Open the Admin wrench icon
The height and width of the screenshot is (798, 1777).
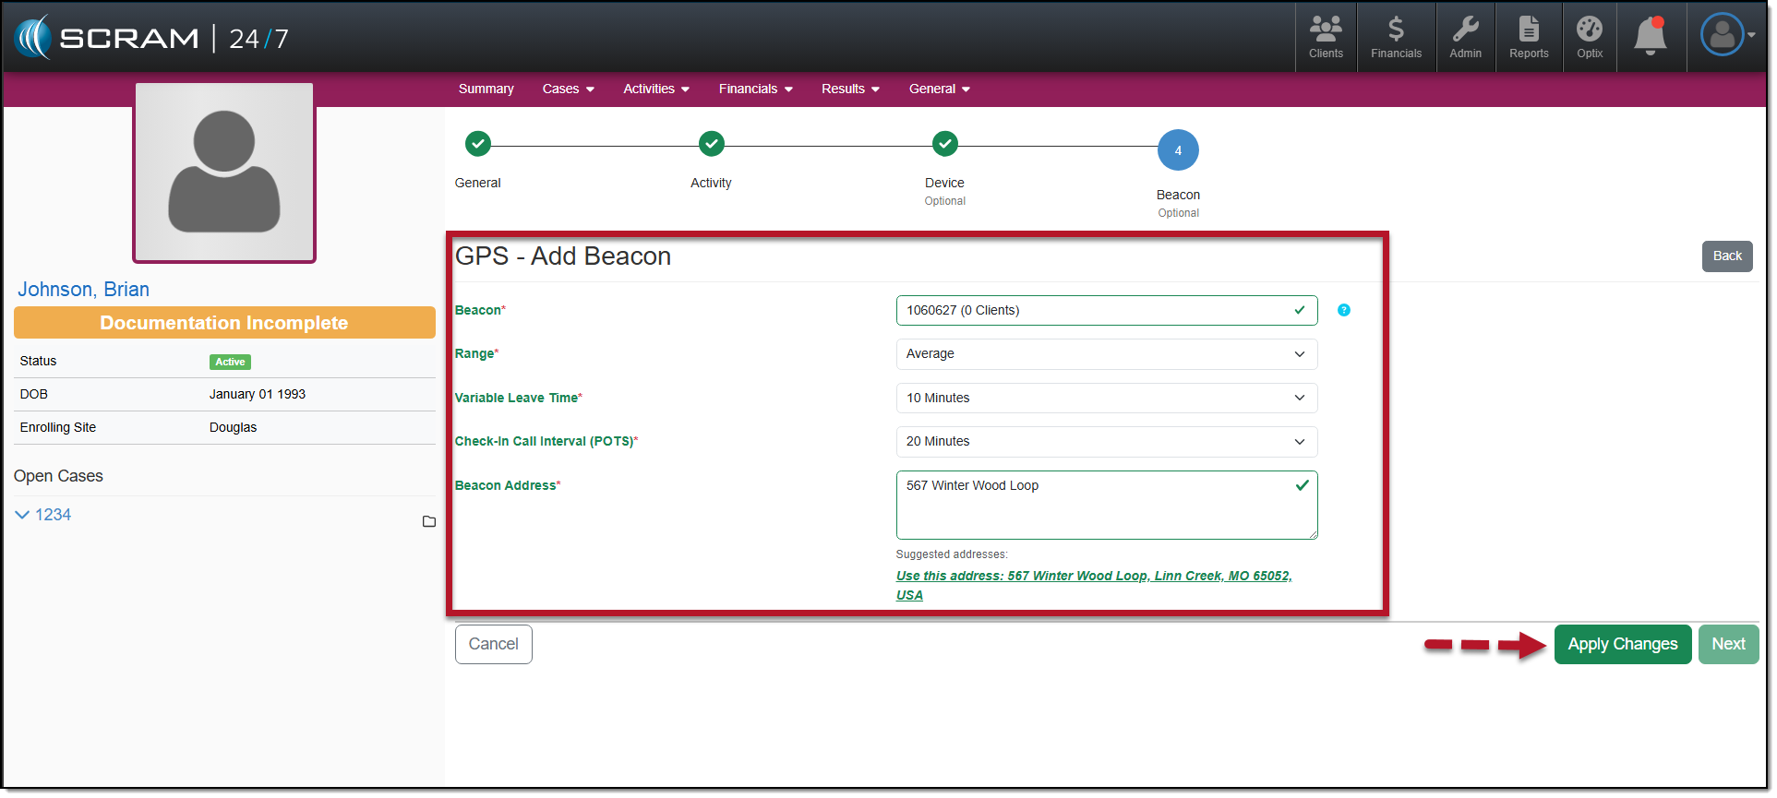(1467, 38)
